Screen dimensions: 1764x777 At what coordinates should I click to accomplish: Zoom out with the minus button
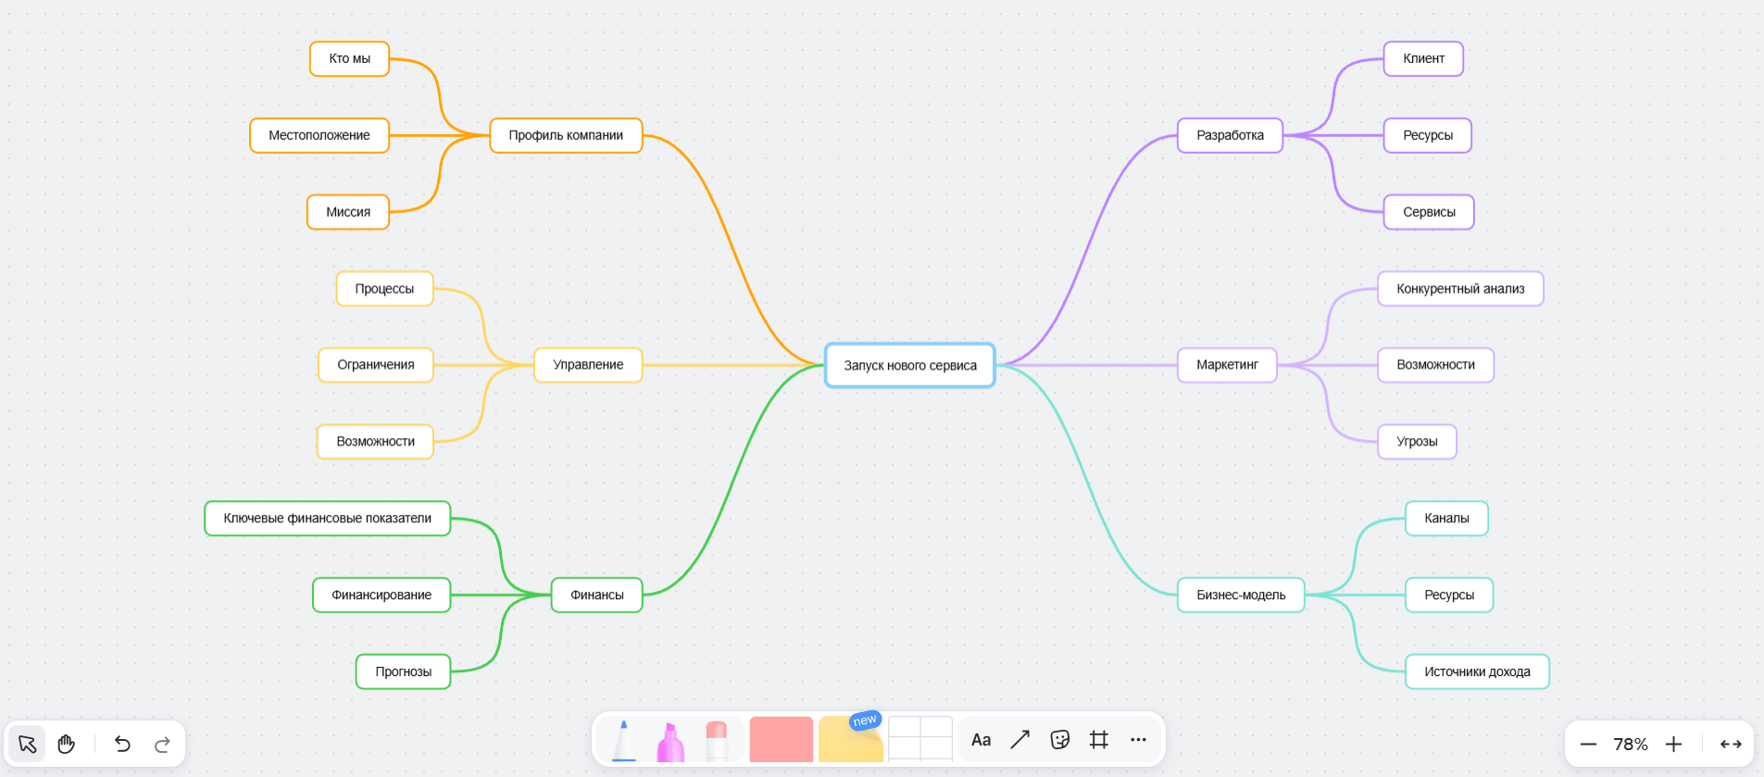(1588, 745)
